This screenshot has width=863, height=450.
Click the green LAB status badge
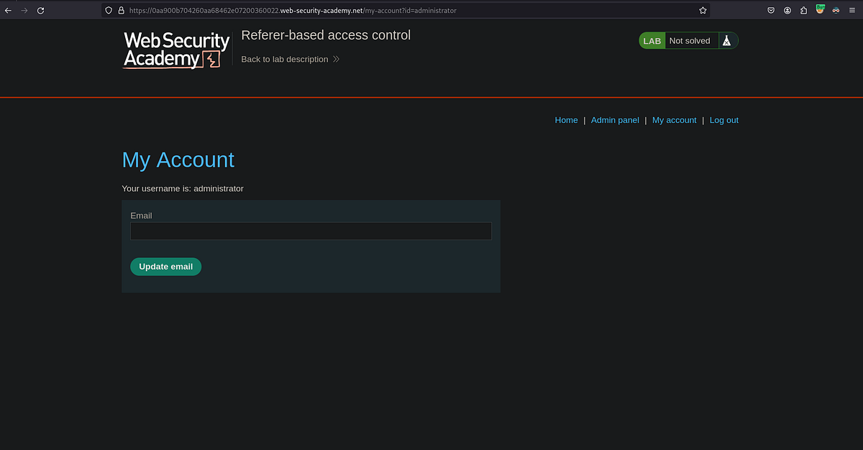pos(652,40)
